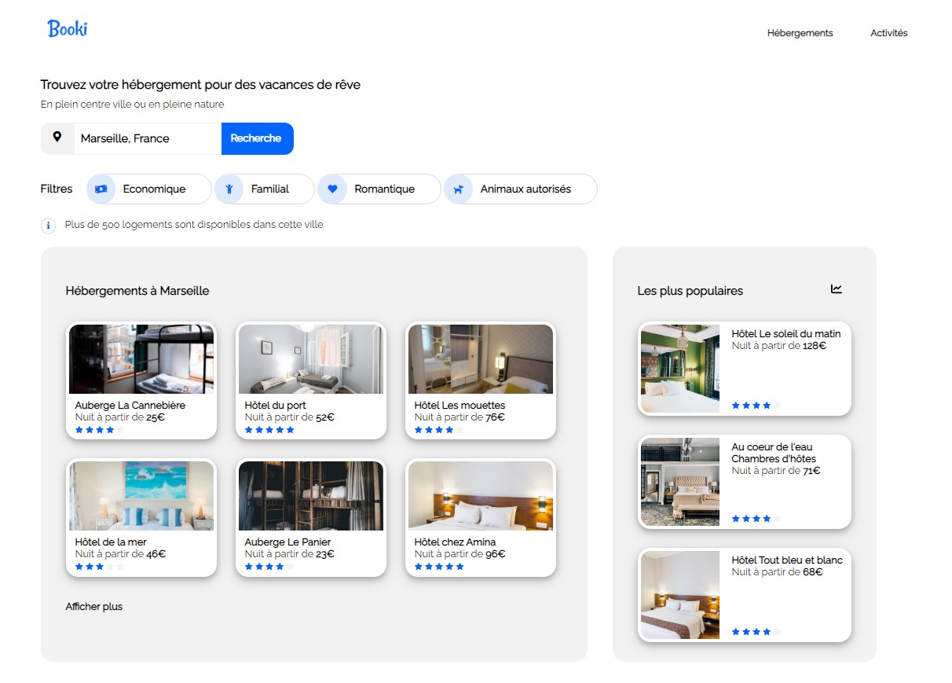Screen dimensions: 952x683
Task: Click the 'Filtres' label
Action: click(57, 189)
